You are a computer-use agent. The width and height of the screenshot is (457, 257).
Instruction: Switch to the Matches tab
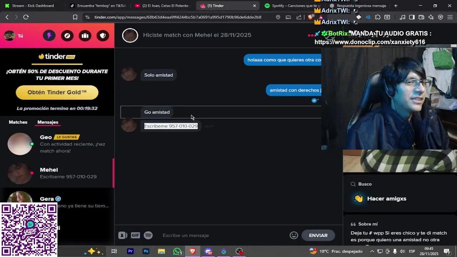[x=18, y=122]
